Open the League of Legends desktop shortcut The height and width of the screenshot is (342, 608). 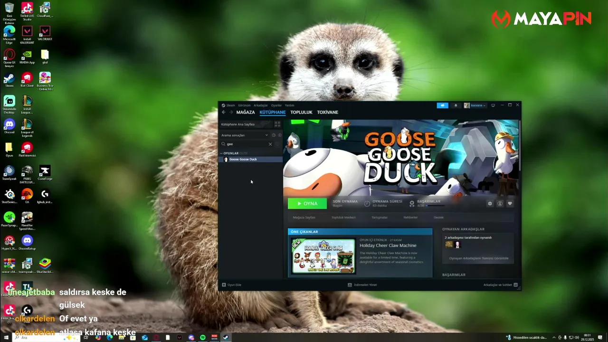[x=27, y=128]
